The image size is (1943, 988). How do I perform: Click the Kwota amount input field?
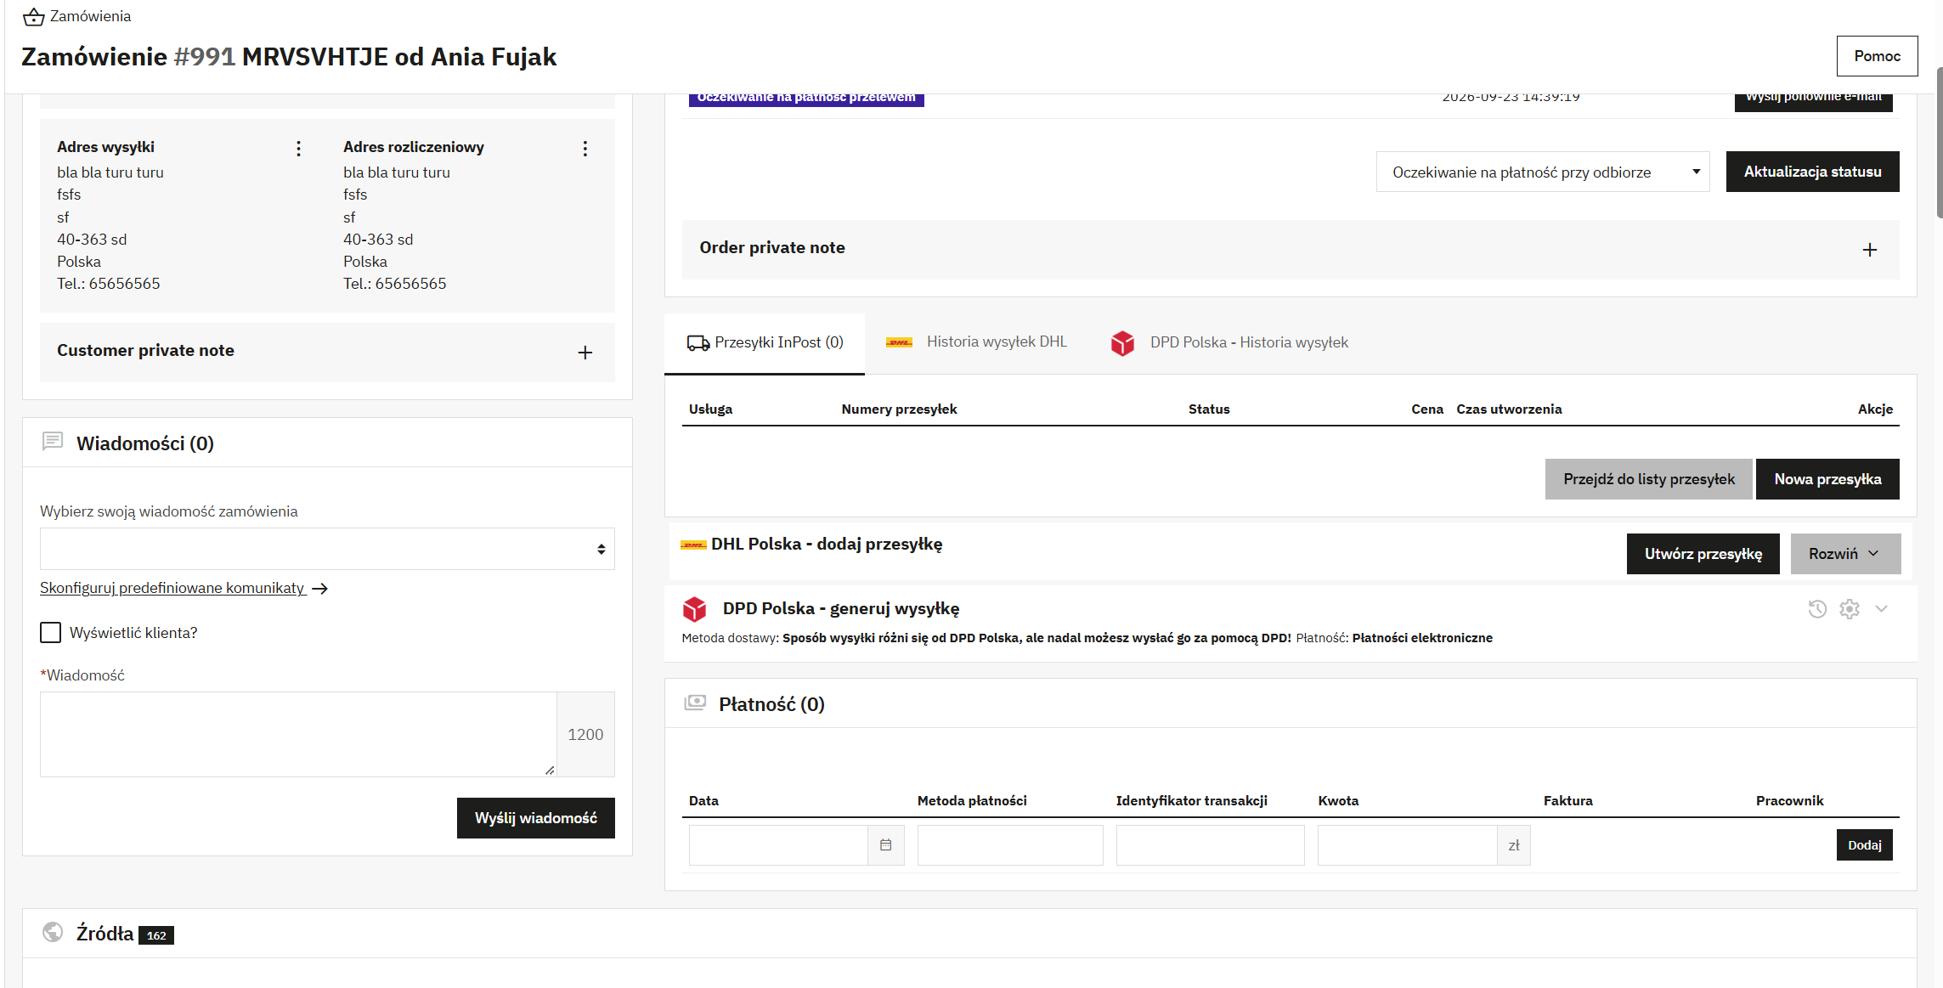pyautogui.click(x=1407, y=845)
